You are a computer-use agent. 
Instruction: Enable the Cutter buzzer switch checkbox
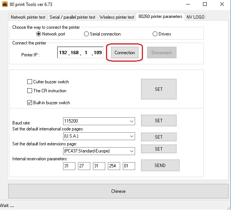coord(30,82)
